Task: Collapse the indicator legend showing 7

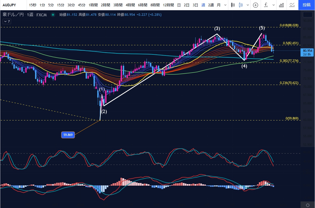Action: [x=7, y=22]
